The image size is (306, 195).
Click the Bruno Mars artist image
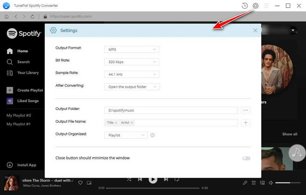coord(277,70)
